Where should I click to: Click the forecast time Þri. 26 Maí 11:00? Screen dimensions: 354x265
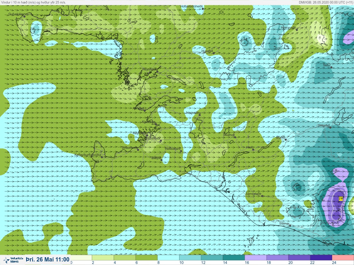48,259
